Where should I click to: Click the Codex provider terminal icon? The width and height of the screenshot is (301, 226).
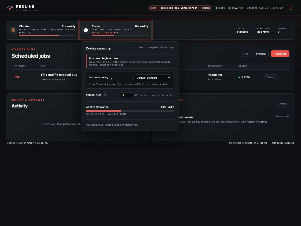86,30
